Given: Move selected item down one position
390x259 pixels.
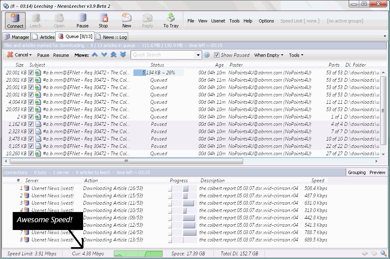Looking at the screenshot, I should (104, 55).
